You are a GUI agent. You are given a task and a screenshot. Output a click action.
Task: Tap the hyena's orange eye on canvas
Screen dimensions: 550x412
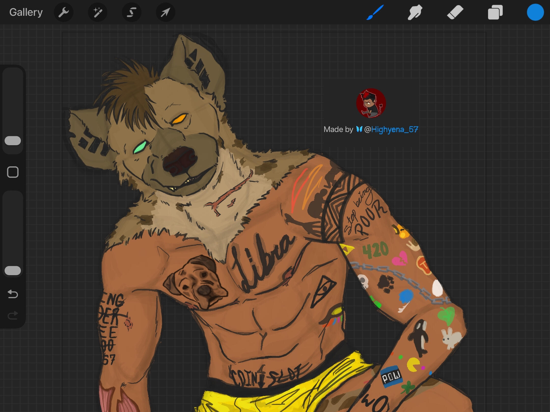pyautogui.click(x=179, y=119)
